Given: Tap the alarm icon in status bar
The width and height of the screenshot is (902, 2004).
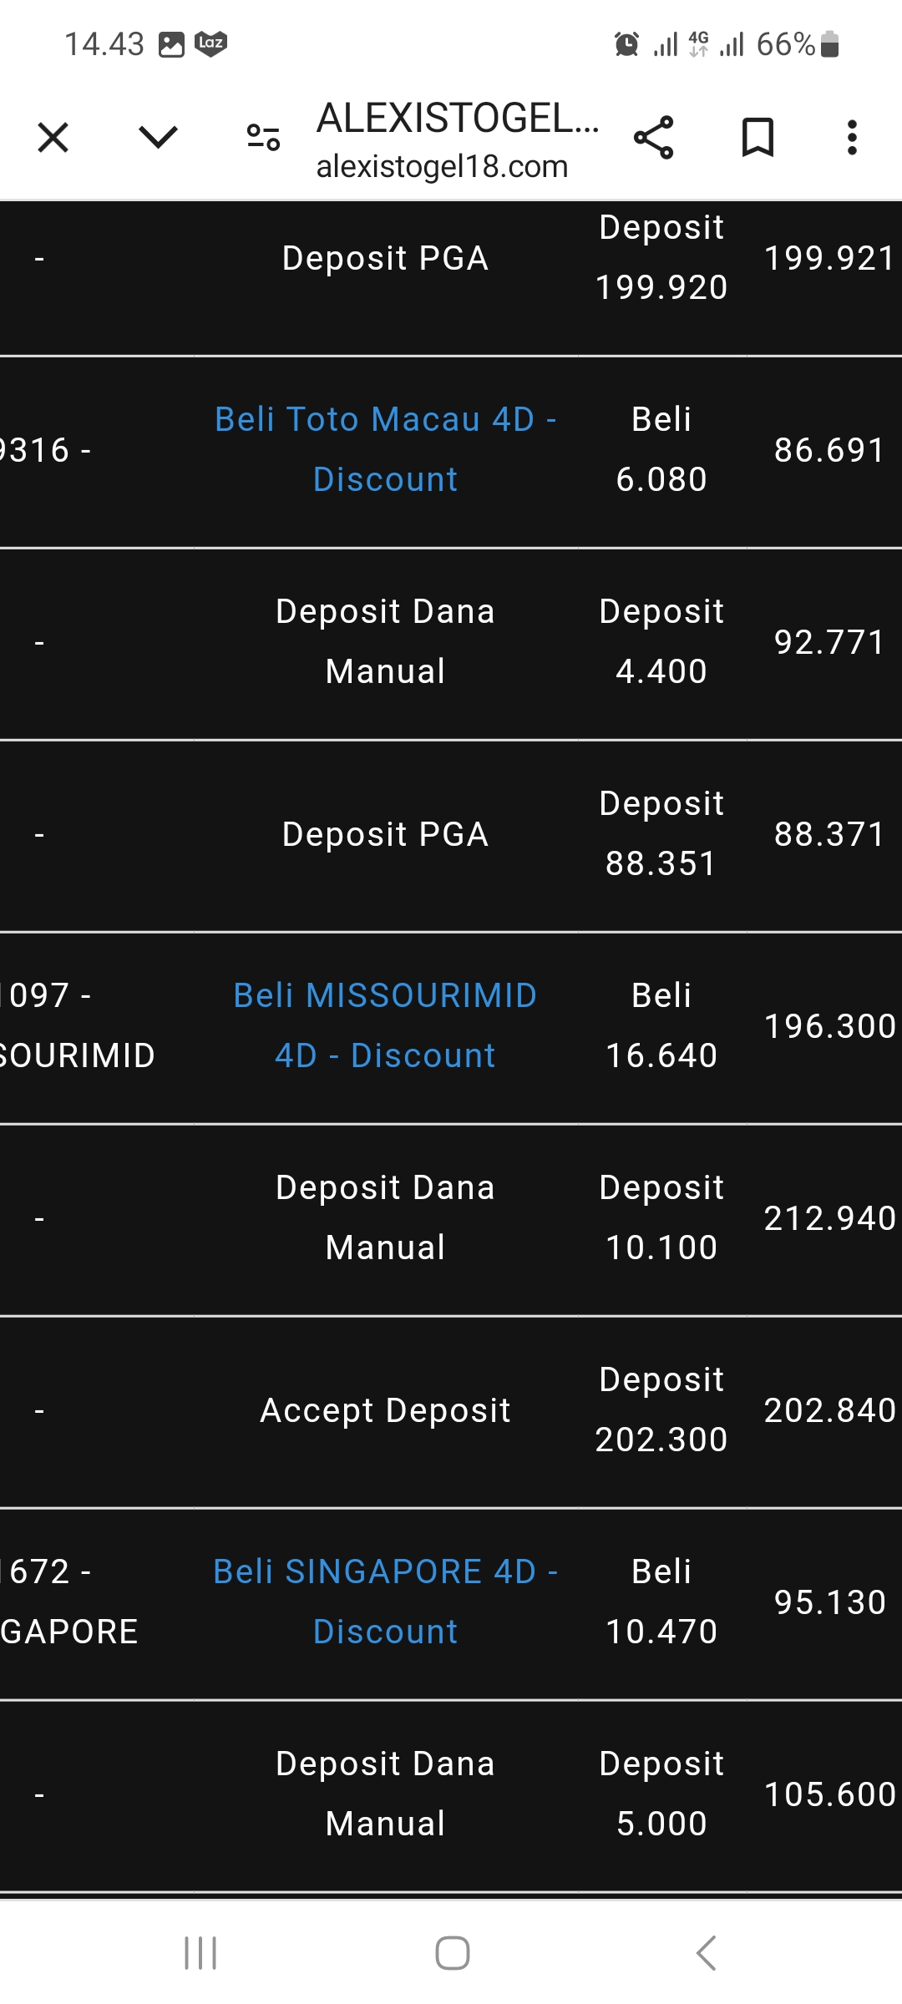Looking at the screenshot, I should coord(626,43).
